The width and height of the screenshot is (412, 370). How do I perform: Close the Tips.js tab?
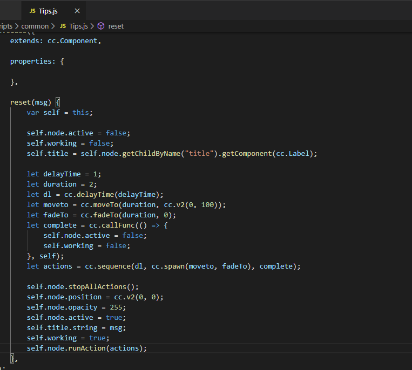(x=77, y=11)
